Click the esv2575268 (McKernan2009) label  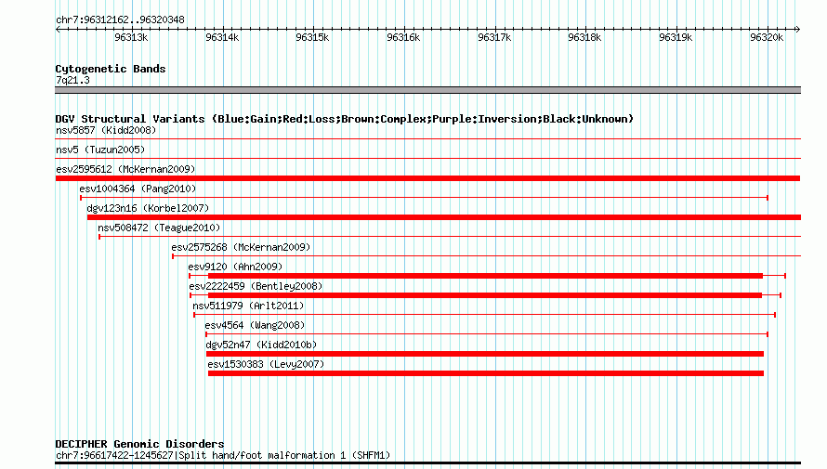(x=241, y=247)
